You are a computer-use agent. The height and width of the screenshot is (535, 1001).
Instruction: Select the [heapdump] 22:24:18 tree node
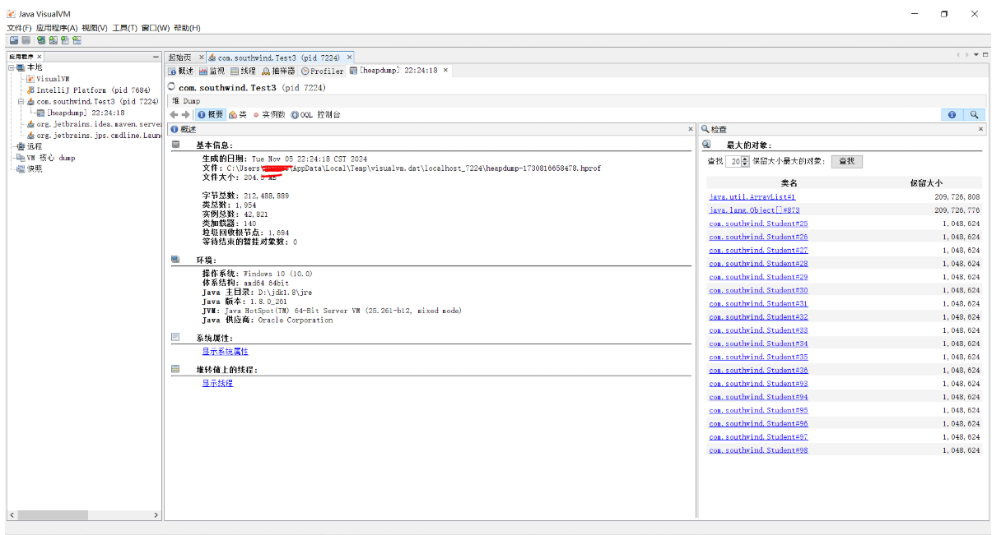[x=81, y=113]
